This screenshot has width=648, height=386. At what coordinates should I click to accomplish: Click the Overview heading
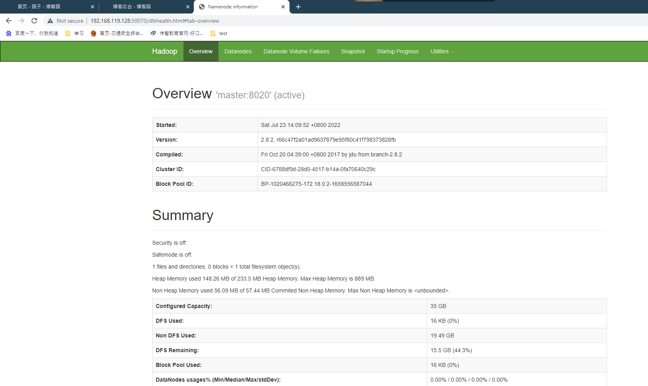tap(182, 94)
